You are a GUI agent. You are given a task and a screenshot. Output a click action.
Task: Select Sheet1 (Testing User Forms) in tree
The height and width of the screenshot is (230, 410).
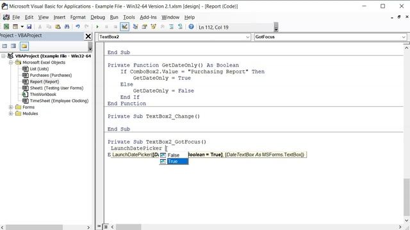pyautogui.click(x=56, y=88)
